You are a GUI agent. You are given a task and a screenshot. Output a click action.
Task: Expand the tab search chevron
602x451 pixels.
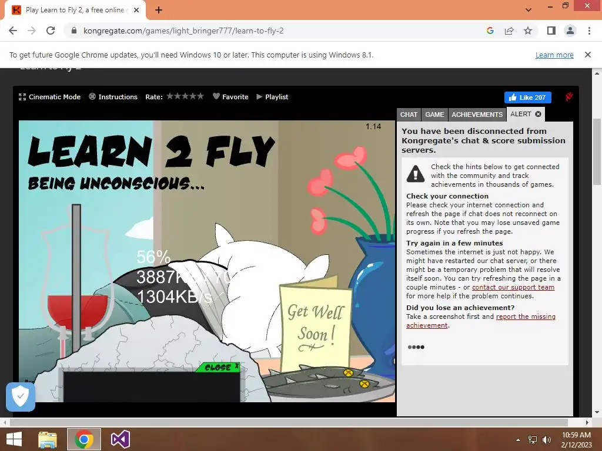click(x=529, y=10)
